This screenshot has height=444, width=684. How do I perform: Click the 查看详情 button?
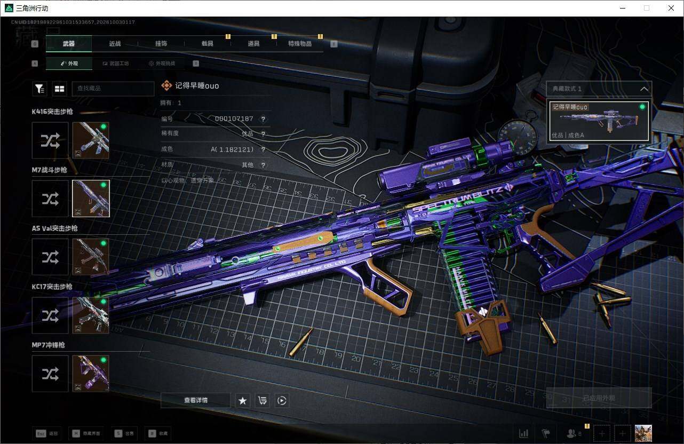click(x=196, y=400)
